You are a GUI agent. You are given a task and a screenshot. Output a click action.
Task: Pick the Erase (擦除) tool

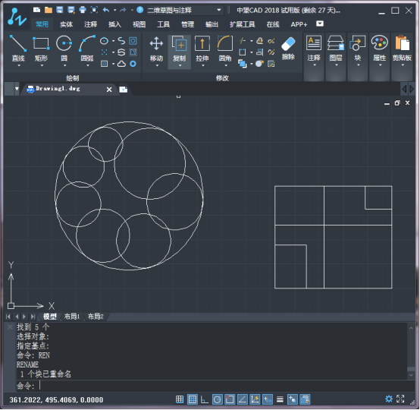pyautogui.click(x=288, y=49)
